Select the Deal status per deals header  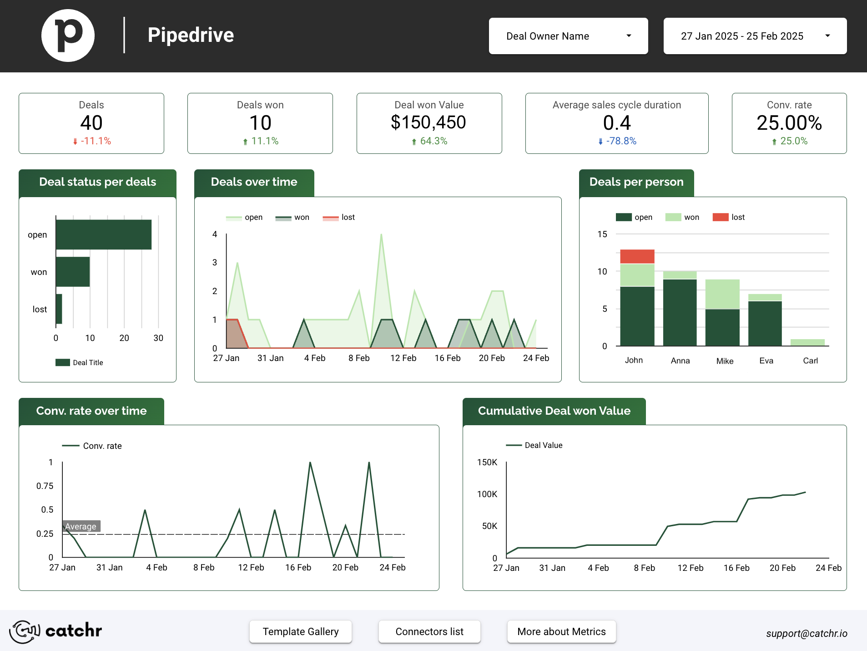click(x=97, y=183)
